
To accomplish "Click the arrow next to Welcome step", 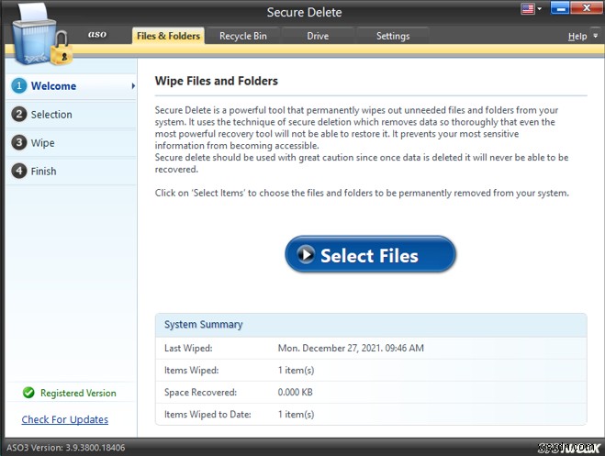I will click(133, 85).
